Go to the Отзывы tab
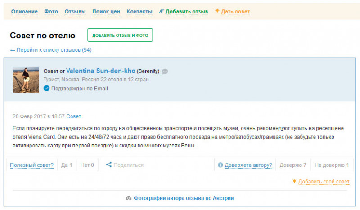The height and width of the screenshot is (210, 360). [75, 12]
